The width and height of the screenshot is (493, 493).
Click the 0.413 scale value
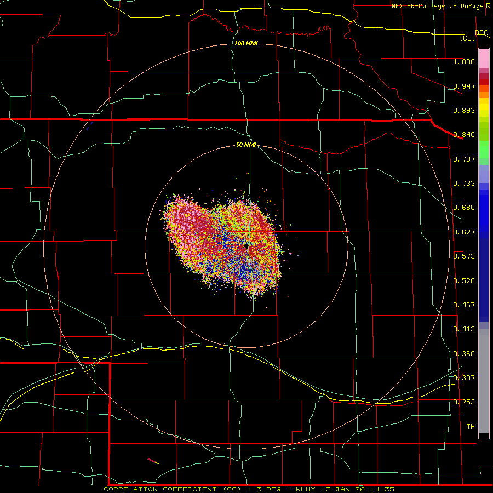pyautogui.click(x=464, y=329)
